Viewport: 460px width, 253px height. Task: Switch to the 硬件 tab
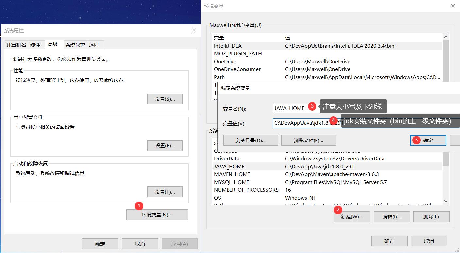(35, 45)
